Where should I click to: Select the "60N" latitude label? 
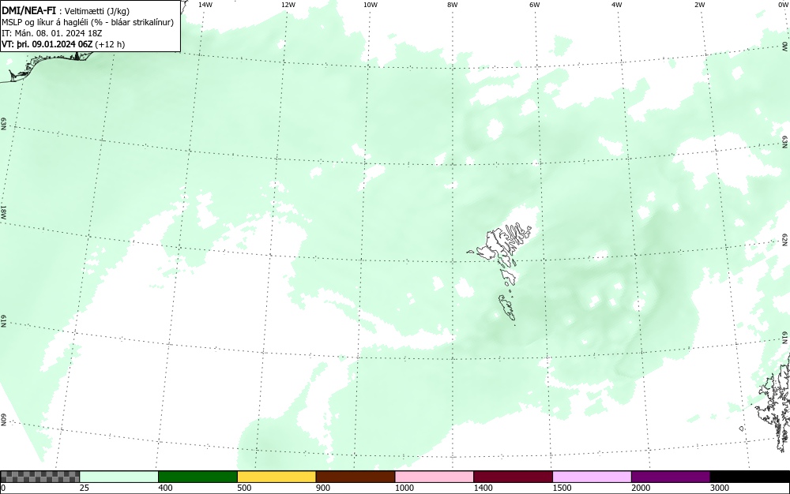(x=3, y=420)
